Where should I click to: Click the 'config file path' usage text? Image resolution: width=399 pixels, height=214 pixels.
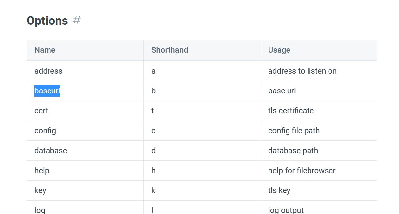294,131
